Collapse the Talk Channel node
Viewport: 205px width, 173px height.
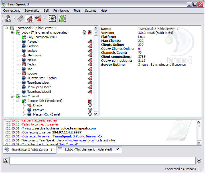[x=12, y=96]
